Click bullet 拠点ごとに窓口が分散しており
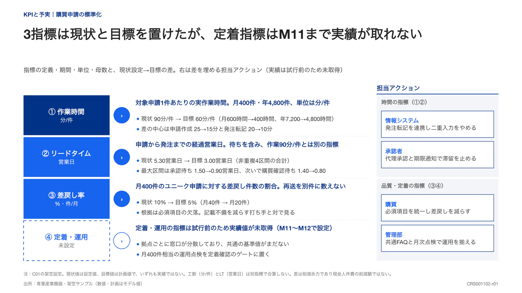The image size is (522, 293). click(213, 244)
